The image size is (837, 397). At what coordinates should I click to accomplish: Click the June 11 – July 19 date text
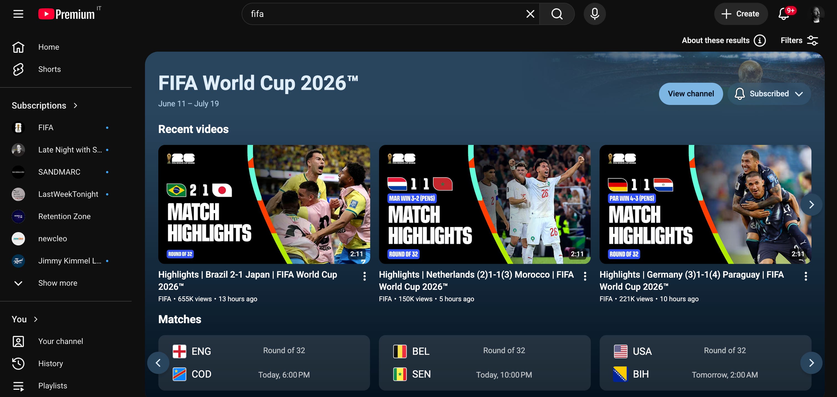[x=189, y=104]
